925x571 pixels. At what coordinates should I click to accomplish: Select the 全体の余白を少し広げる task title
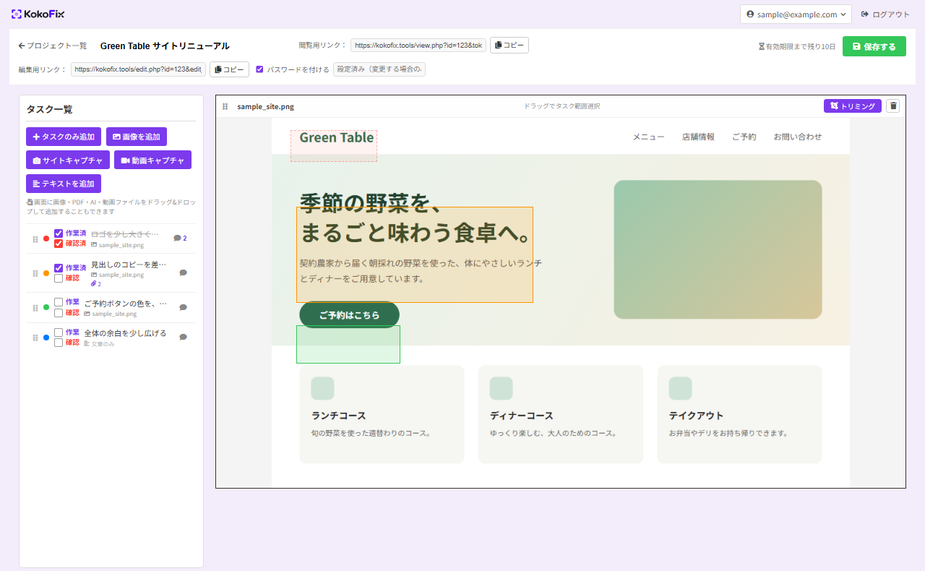pos(125,333)
